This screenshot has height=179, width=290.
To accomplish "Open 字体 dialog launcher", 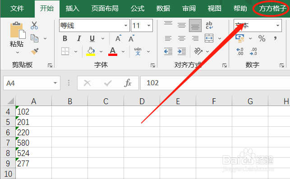I will pos(153,65).
